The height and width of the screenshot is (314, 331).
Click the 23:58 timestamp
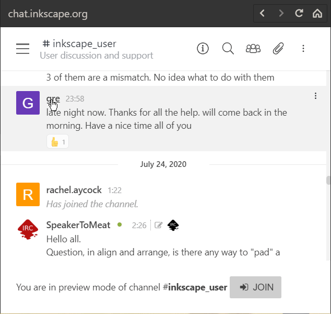pyautogui.click(x=75, y=99)
